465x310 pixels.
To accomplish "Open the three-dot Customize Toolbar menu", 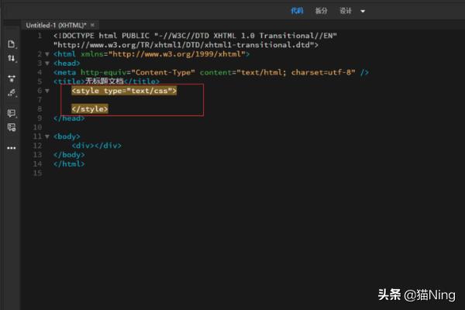I will 11,147.
